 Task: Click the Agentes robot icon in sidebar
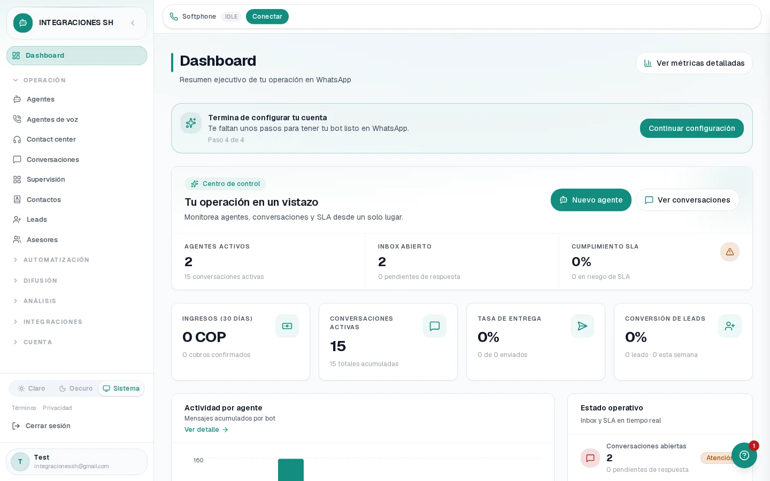coord(17,99)
